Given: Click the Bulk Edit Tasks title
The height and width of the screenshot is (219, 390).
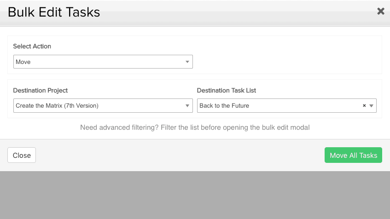Looking at the screenshot, I should tap(54, 12).
